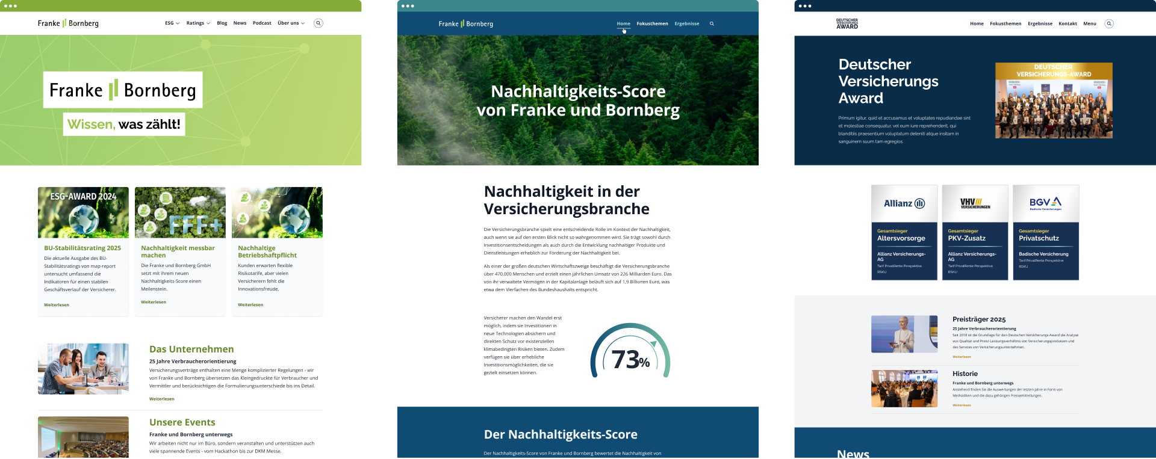The height and width of the screenshot is (459, 1156).
Task: Open Nachhaltigkeit messbar machen card title
Action: (x=178, y=251)
